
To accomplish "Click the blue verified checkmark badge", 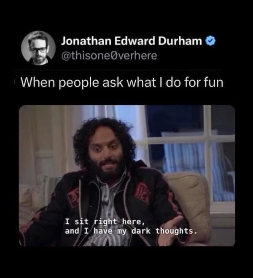I will point(210,41).
